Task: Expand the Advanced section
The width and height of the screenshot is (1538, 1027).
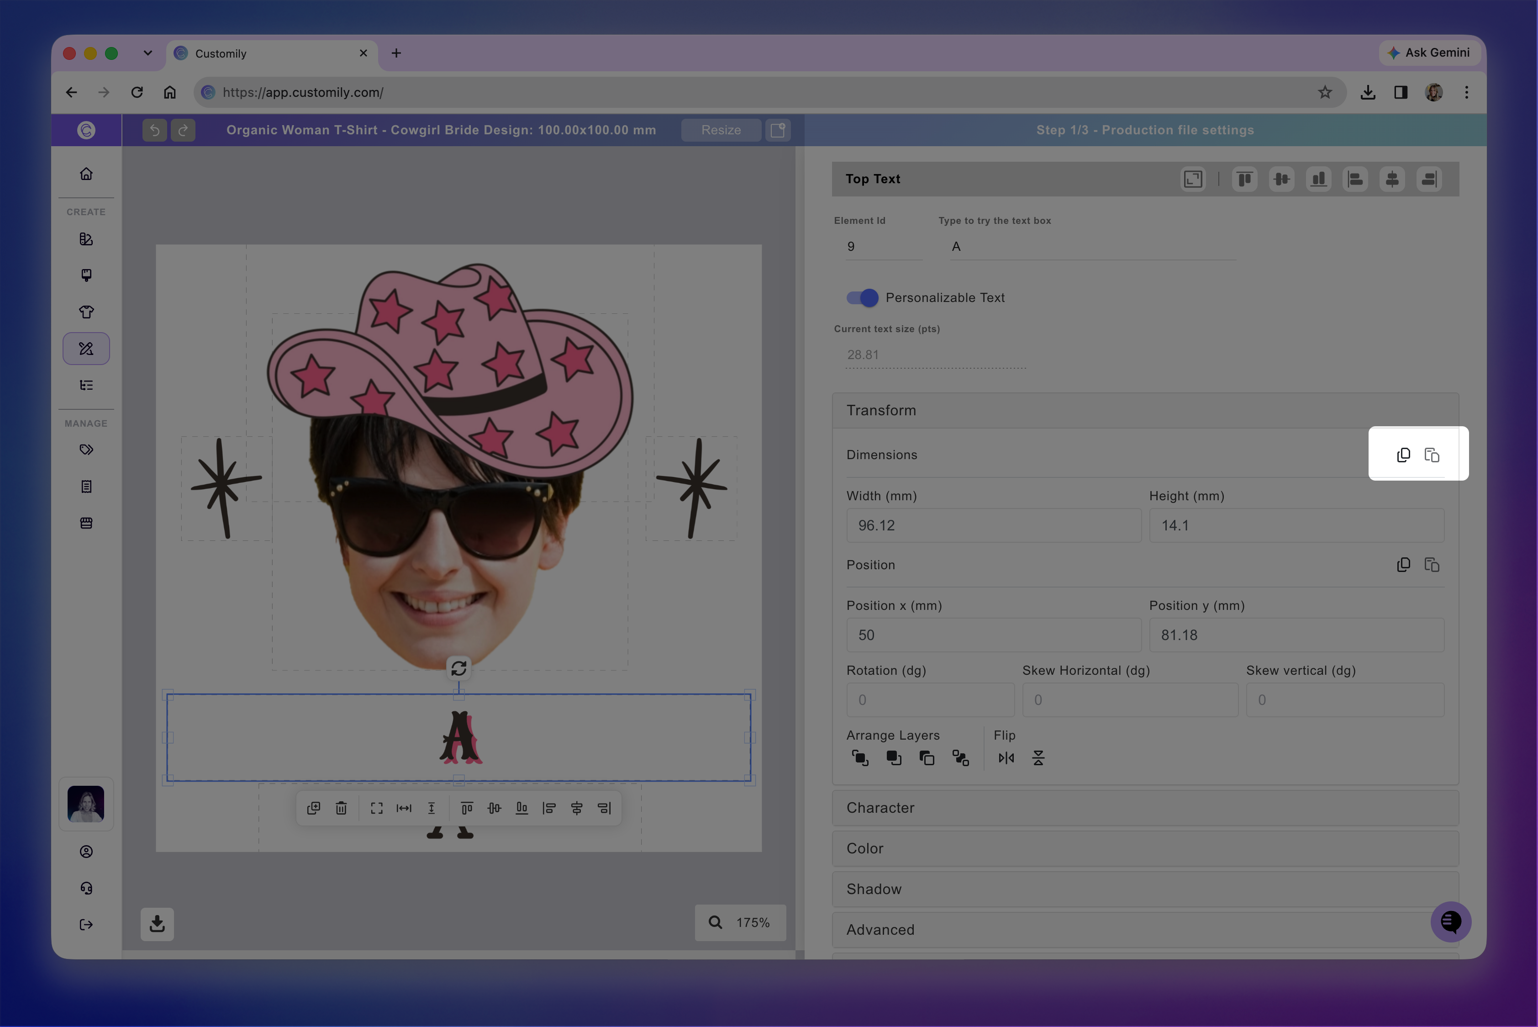Action: coord(1145,929)
